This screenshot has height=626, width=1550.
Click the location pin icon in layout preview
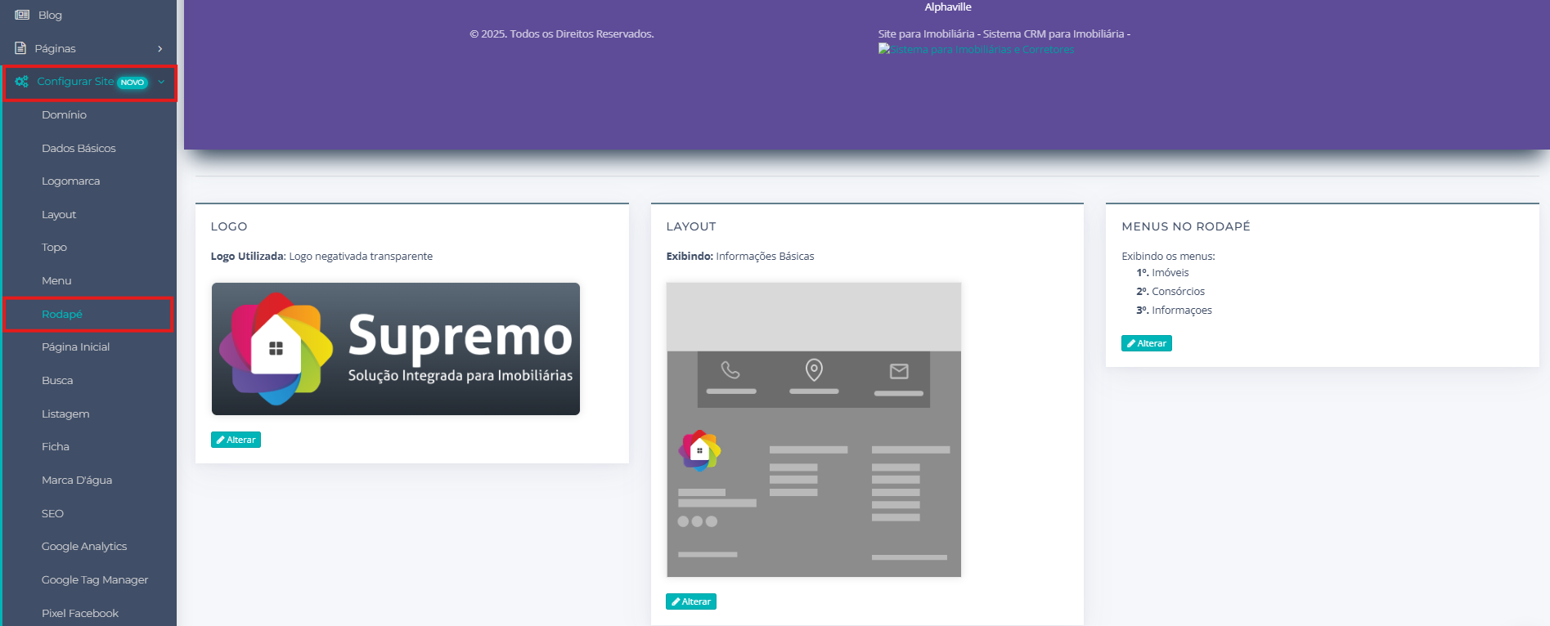[x=814, y=370]
